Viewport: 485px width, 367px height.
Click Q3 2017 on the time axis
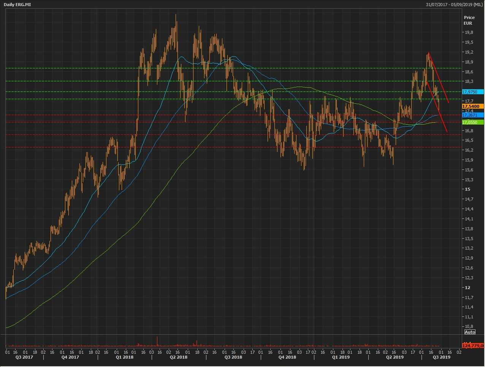coord(24,357)
